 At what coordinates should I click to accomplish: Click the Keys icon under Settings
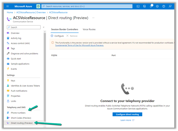click(x=8, y=80)
